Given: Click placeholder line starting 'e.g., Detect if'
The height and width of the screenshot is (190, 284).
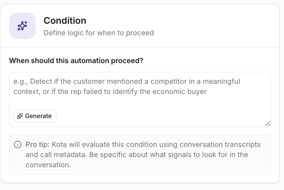Looking at the screenshot, I should pyautogui.click(x=127, y=81).
